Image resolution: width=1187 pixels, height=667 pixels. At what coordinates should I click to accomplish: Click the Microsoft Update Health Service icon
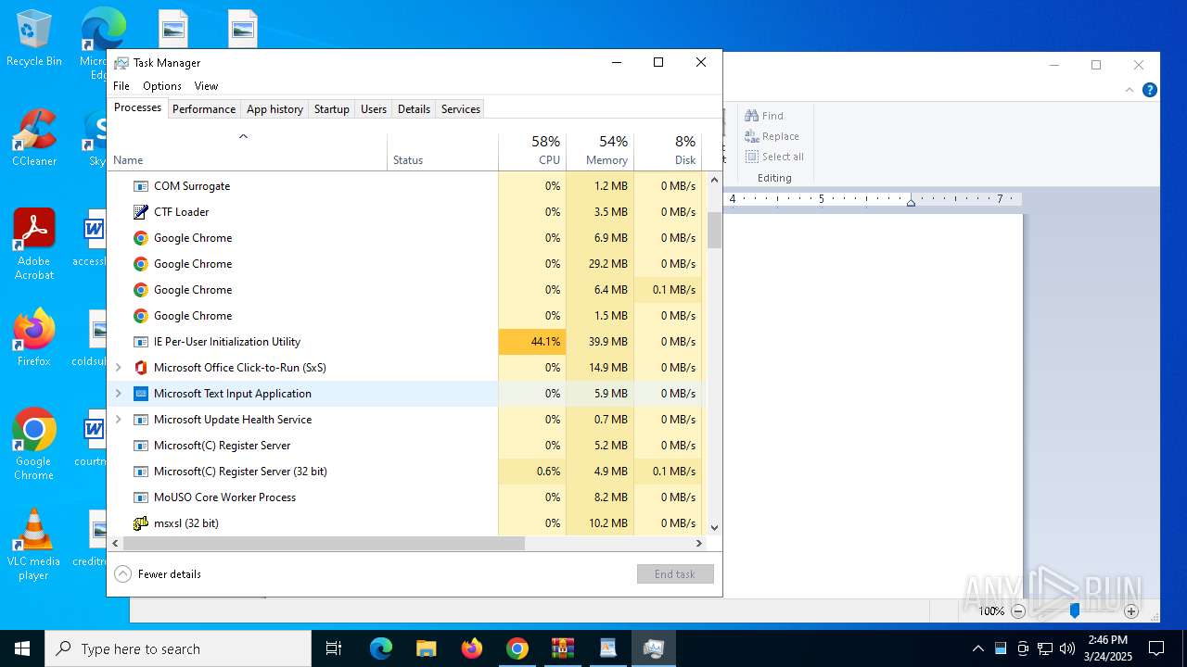141,420
